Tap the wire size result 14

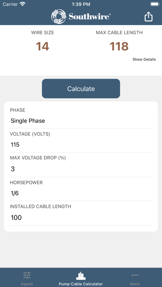click(43, 46)
